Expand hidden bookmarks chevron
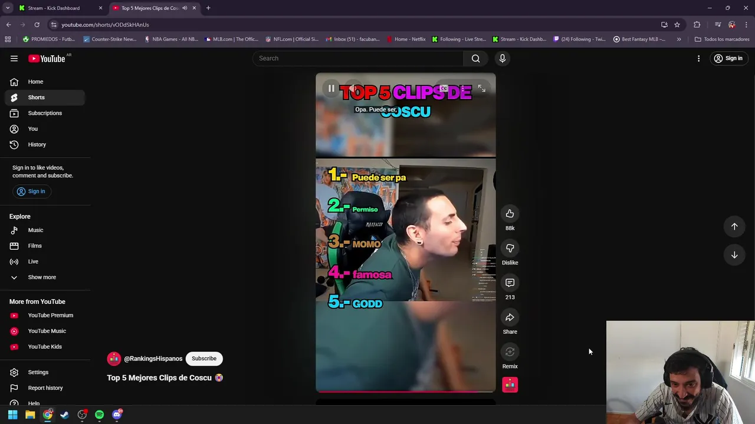 tap(679, 39)
